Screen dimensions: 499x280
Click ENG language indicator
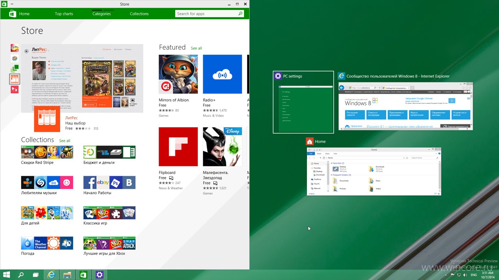click(x=474, y=275)
